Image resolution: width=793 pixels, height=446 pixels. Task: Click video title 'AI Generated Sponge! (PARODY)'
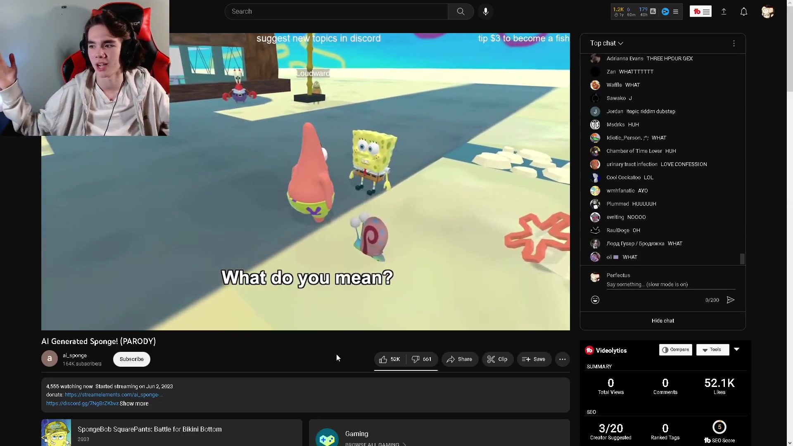coord(99,342)
